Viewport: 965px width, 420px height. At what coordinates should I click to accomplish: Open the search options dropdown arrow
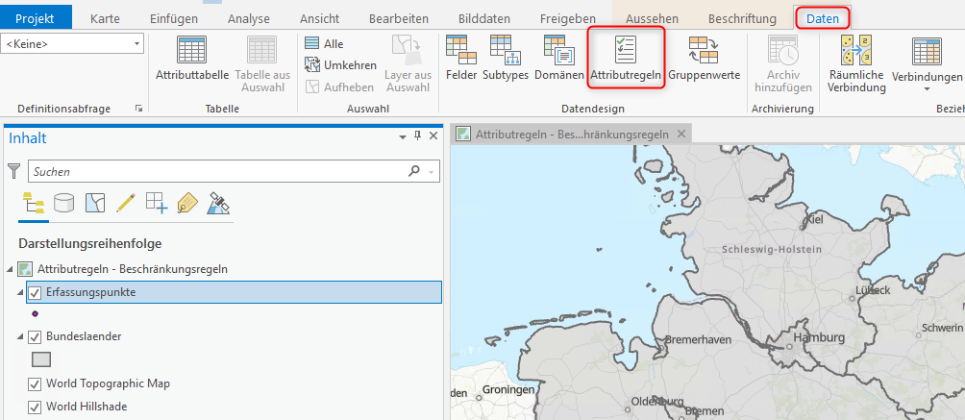(x=432, y=172)
